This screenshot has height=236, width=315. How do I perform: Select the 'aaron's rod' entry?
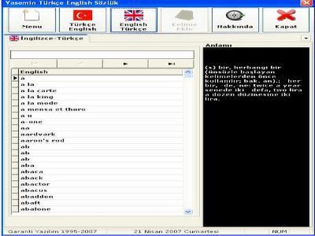(100, 140)
